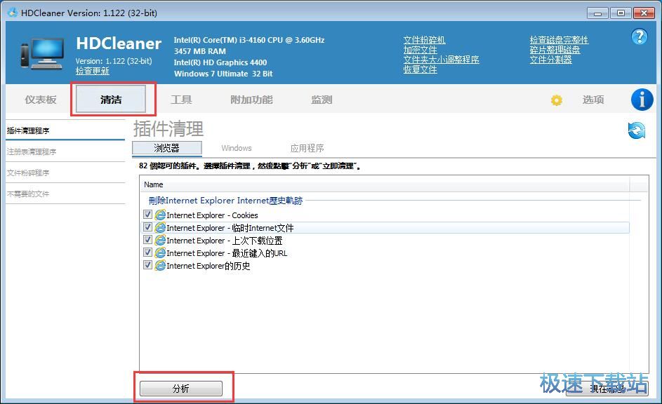Click the Name column header
The image size is (662, 404).
154,184
